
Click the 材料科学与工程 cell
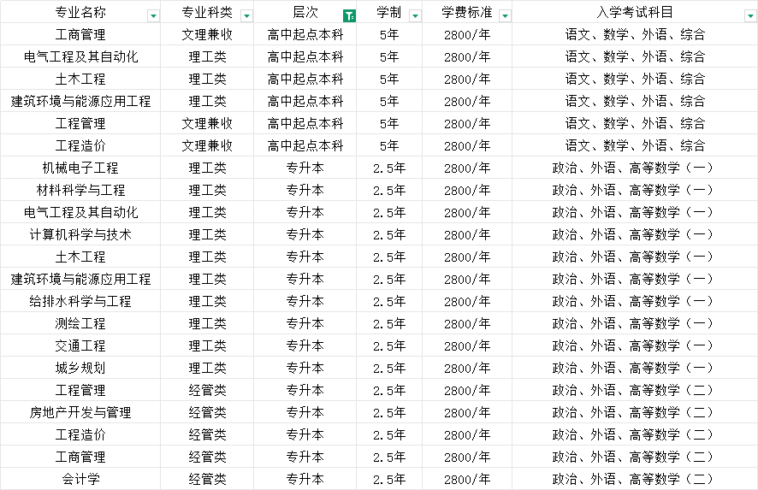click(x=80, y=190)
